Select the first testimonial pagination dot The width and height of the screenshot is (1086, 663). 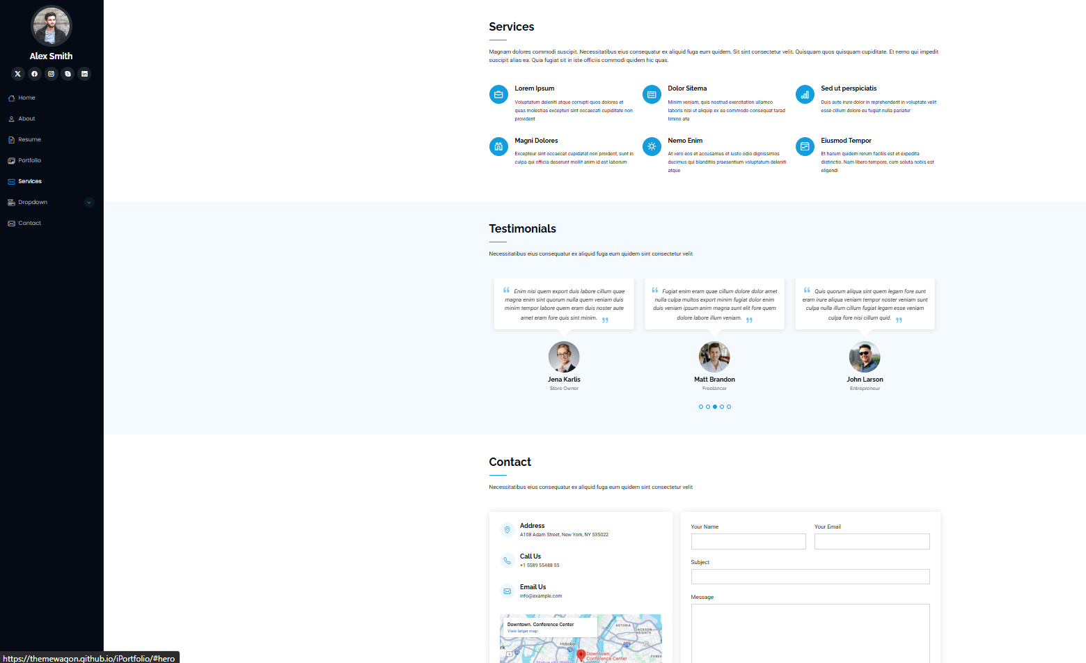(x=701, y=407)
